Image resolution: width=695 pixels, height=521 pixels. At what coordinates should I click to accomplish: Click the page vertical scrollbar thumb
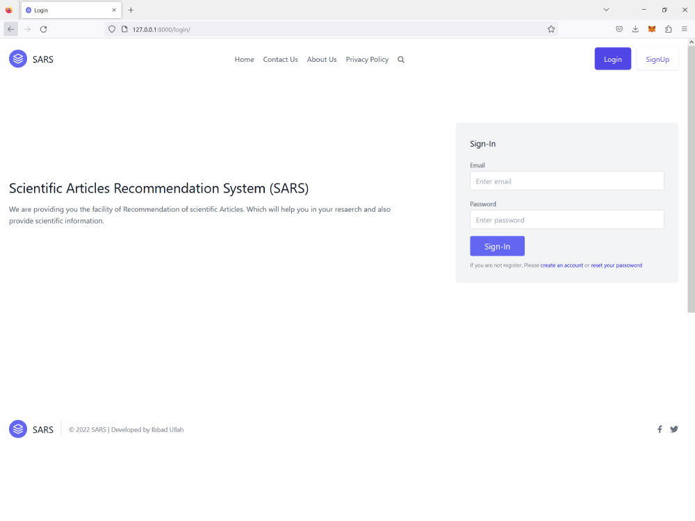coord(691,179)
